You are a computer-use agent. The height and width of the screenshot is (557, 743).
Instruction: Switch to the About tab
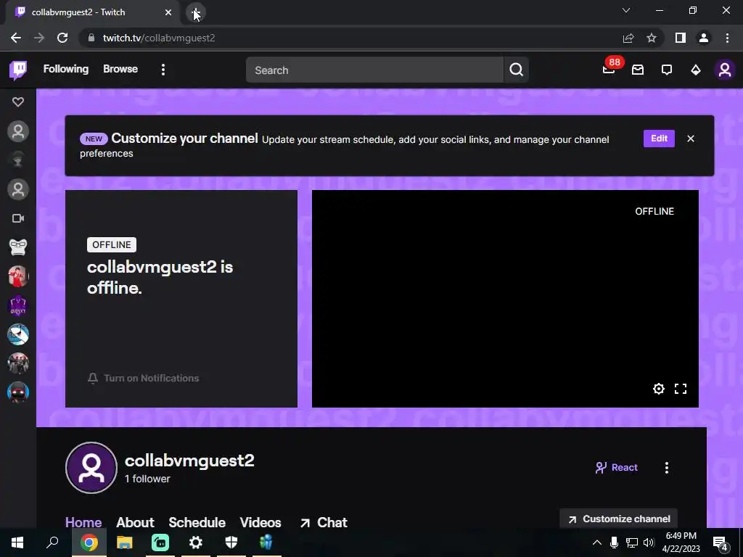click(x=135, y=522)
